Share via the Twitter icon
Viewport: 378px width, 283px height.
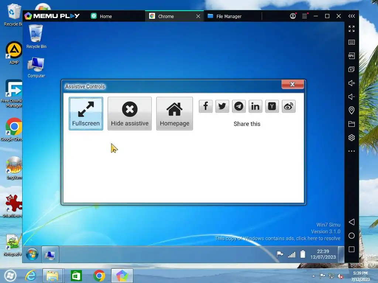tap(222, 106)
